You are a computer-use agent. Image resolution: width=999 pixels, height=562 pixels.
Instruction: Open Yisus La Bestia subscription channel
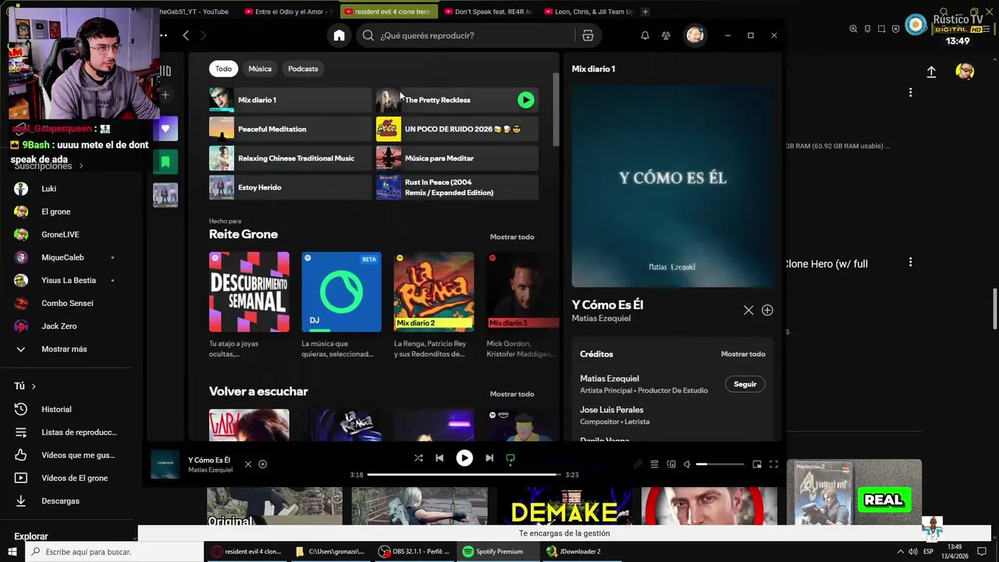point(69,280)
